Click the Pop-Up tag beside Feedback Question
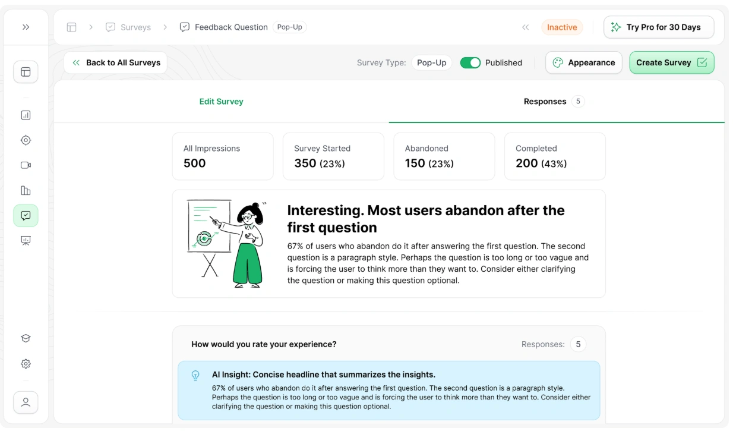733x431 pixels. [290, 27]
